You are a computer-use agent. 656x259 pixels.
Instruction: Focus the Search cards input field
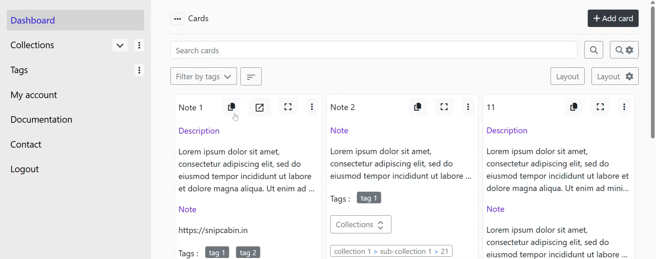[374, 50]
